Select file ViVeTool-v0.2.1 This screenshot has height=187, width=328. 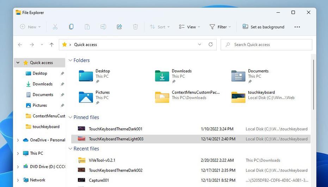point(191,160)
